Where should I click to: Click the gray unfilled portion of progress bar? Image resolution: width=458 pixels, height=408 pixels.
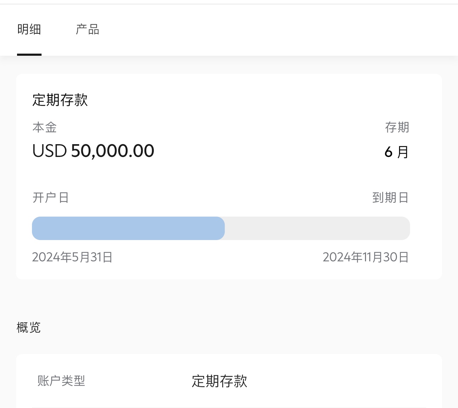pyautogui.click(x=317, y=228)
